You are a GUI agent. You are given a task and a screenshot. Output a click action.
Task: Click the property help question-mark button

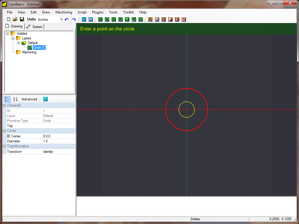[x=45, y=99]
